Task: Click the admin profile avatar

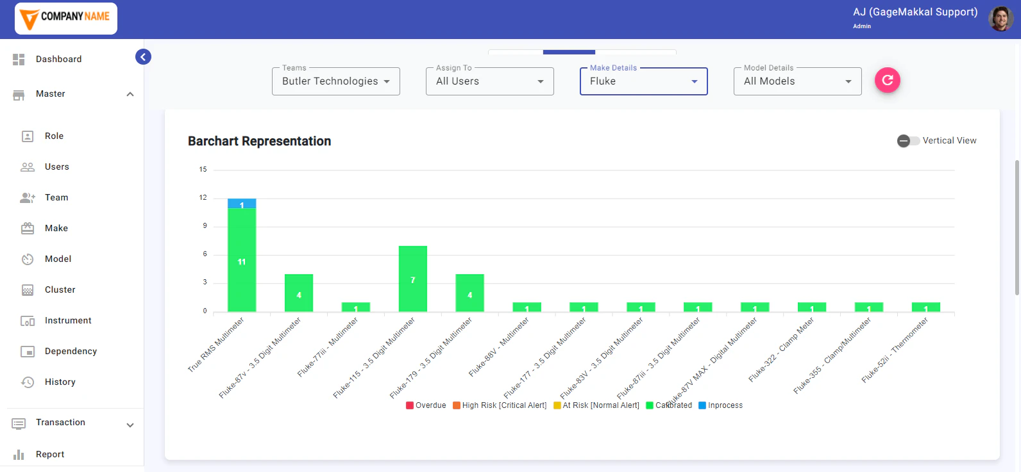Action: coord(1000,19)
